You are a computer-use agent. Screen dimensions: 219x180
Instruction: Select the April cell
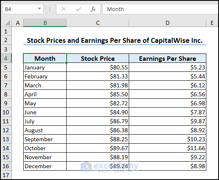point(45,94)
